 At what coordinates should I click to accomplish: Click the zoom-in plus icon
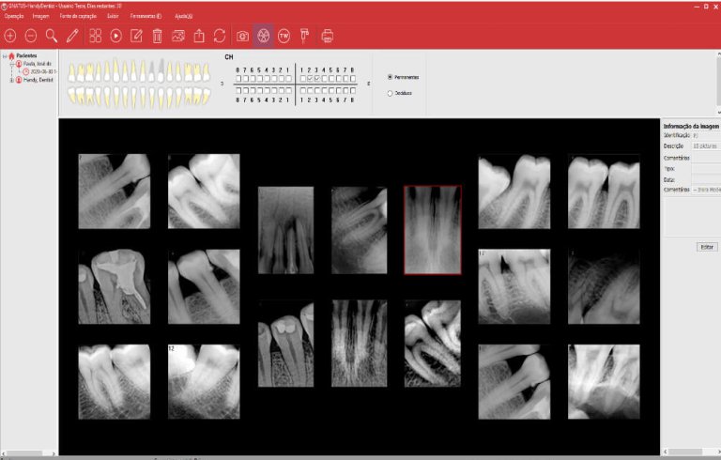click(x=10, y=36)
